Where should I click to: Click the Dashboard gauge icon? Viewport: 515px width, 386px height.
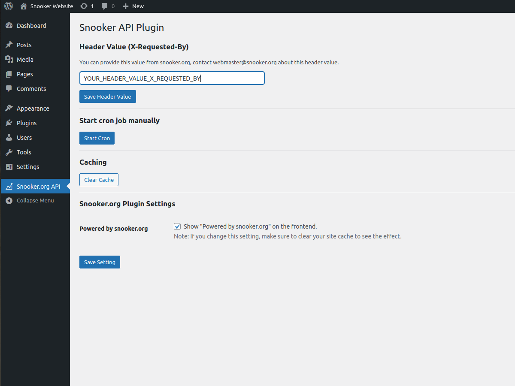(9, 26)
